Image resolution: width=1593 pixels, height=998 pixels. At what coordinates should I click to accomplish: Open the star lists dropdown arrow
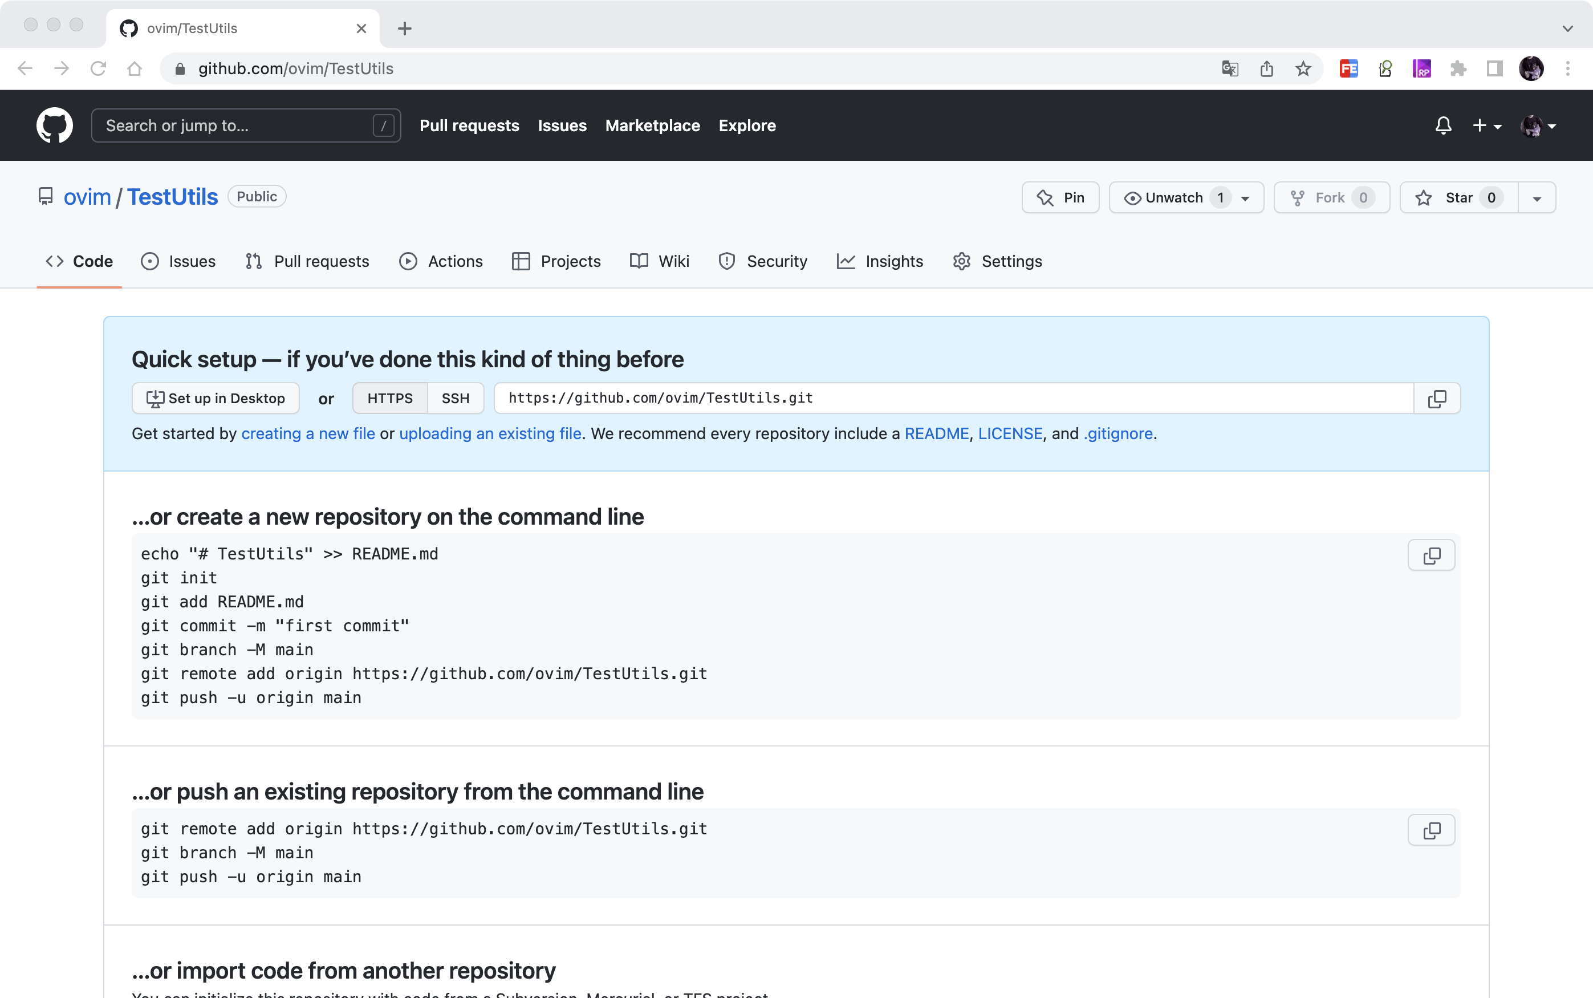1536,198
